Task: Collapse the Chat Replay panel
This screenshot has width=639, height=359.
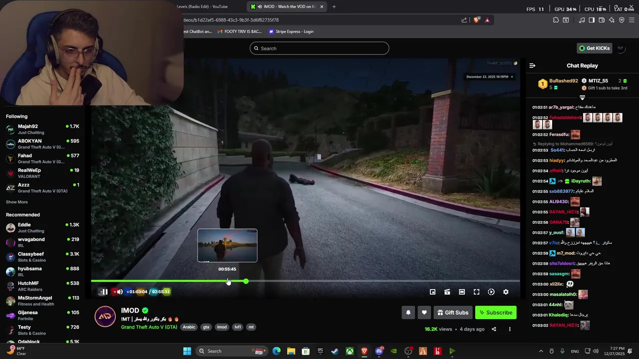Action: point(532,66)
